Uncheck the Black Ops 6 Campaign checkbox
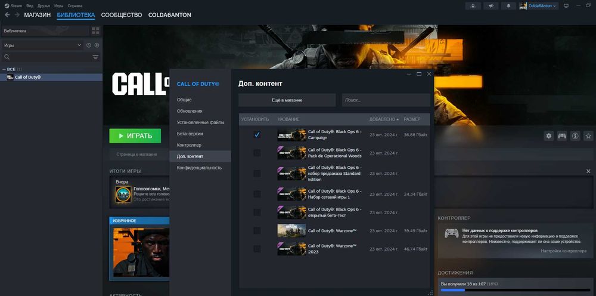This screenshot has height=296, width=596. (x=257, y=135)
